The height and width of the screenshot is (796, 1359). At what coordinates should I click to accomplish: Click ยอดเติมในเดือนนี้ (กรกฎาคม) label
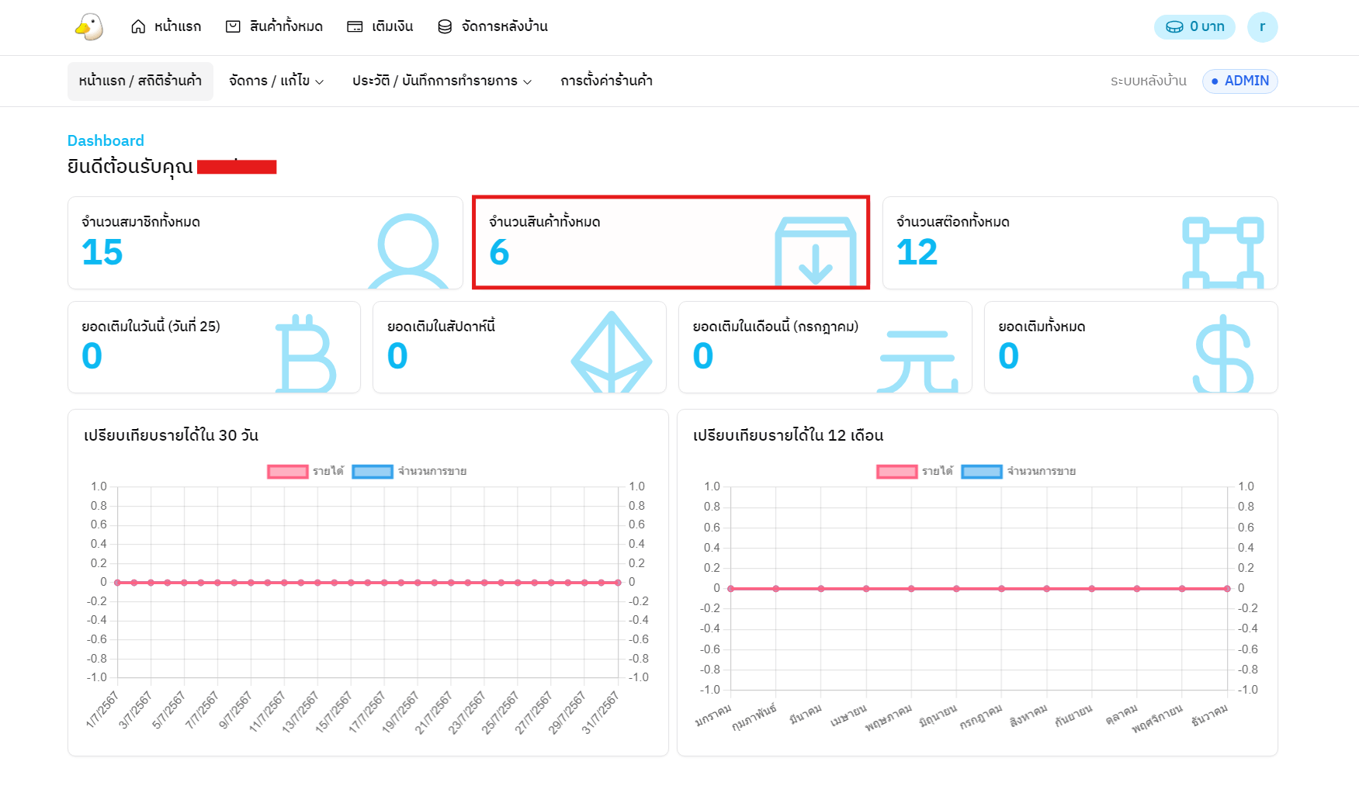click(x=775, y=326)
